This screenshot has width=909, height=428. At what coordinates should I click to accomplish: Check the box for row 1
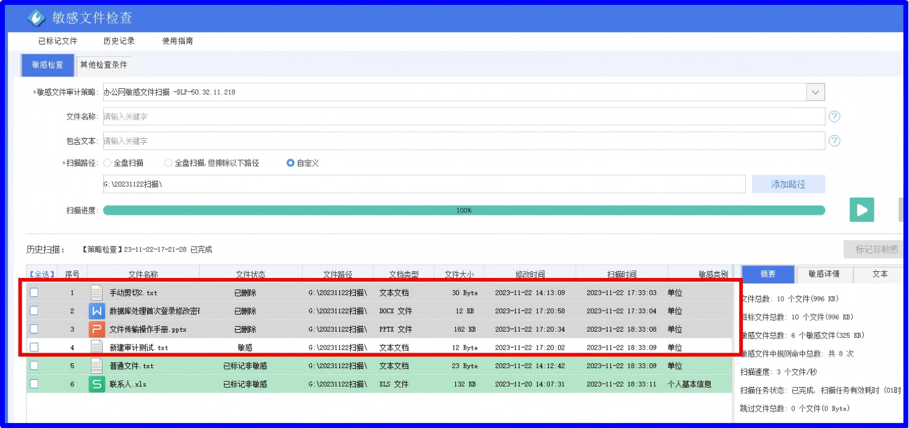pos(35,293)
